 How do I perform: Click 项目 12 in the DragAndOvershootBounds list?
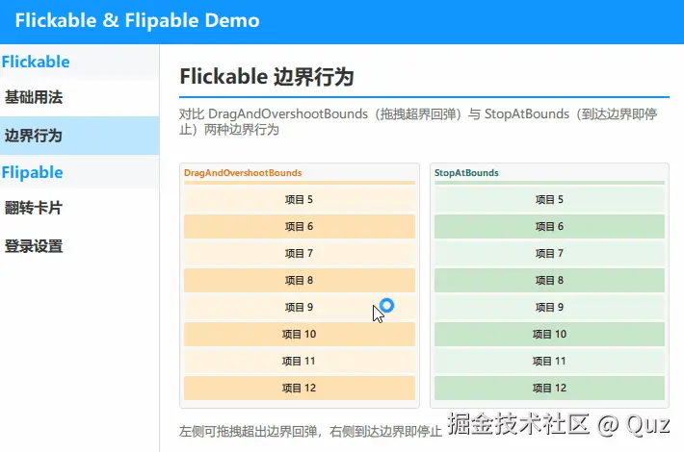point(300,388)
